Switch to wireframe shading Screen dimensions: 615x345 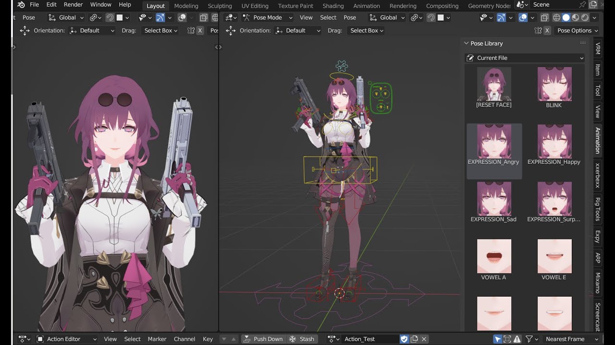(x=556, y=18)
